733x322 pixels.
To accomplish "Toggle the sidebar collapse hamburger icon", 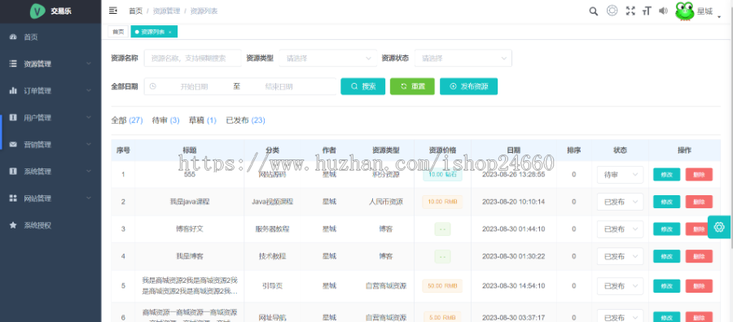I will point(112,11).
